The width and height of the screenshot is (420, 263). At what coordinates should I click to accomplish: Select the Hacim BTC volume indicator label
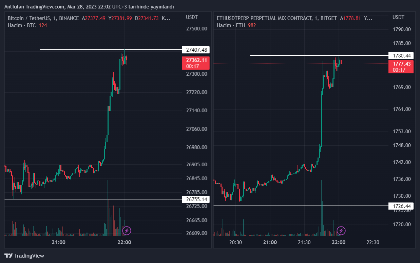point(22,25)
